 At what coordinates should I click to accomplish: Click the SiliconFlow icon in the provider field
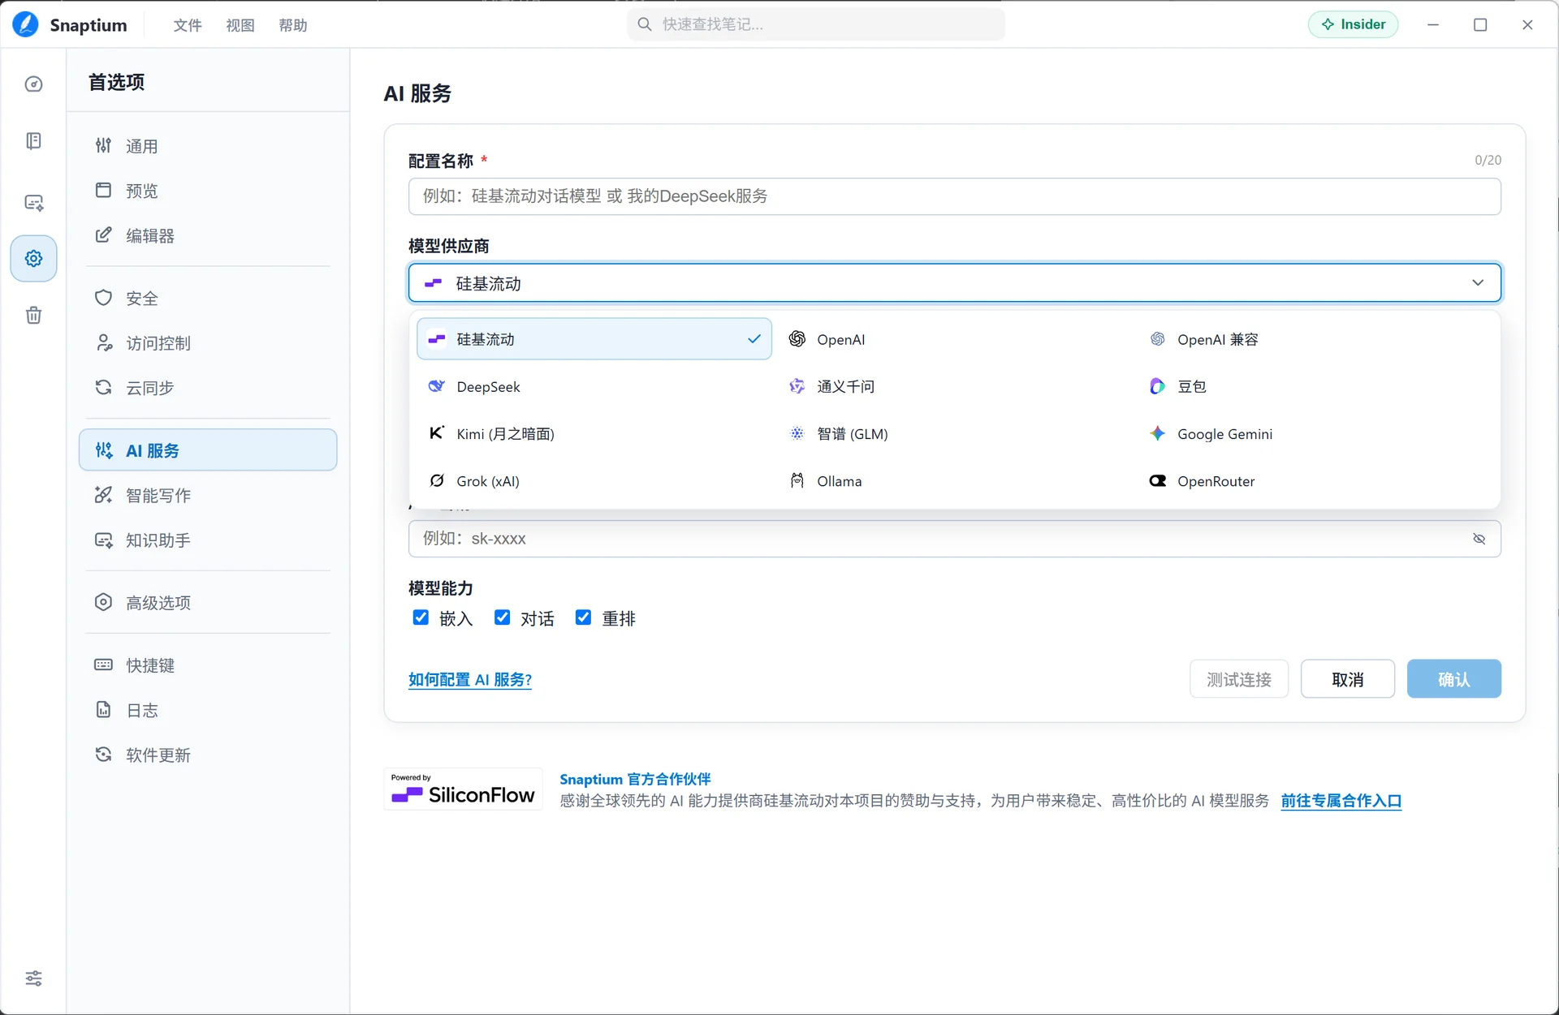click(x=434, y=283)
